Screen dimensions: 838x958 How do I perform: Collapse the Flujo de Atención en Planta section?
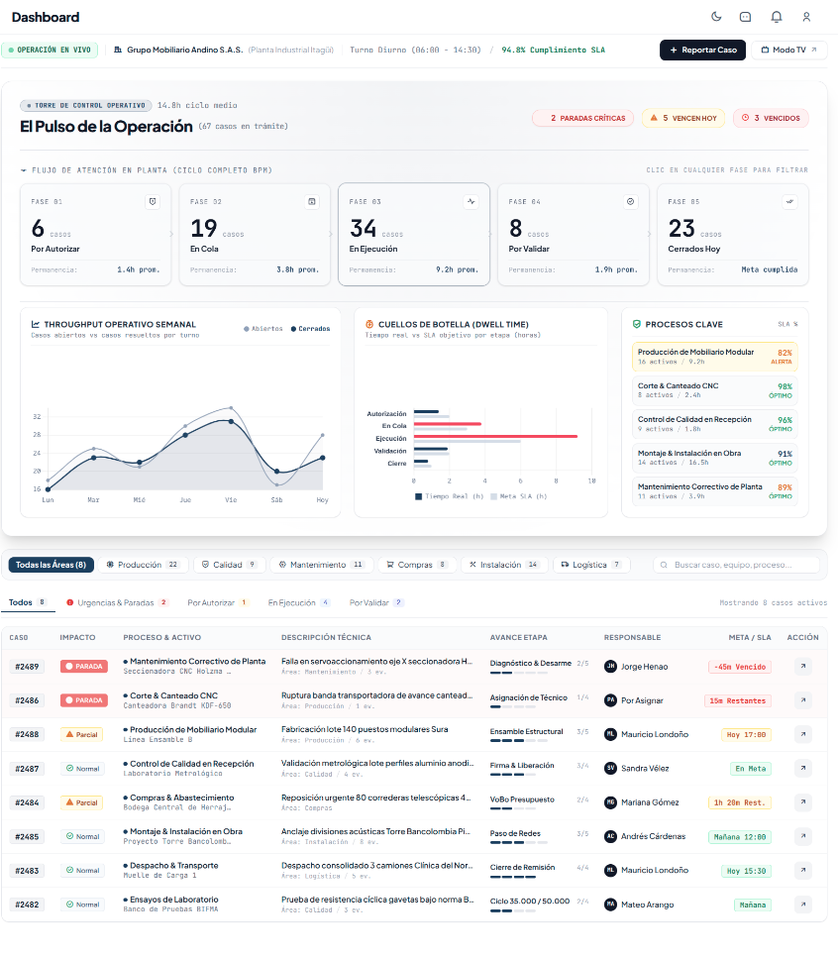point(23,170)
